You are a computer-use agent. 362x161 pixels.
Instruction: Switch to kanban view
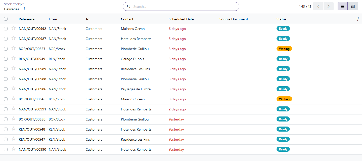353,6
